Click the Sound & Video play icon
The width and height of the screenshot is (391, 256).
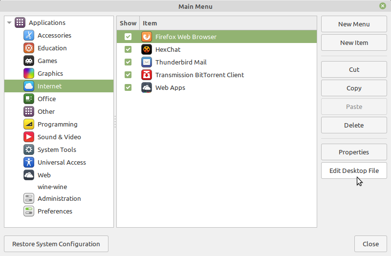point(29,137)
